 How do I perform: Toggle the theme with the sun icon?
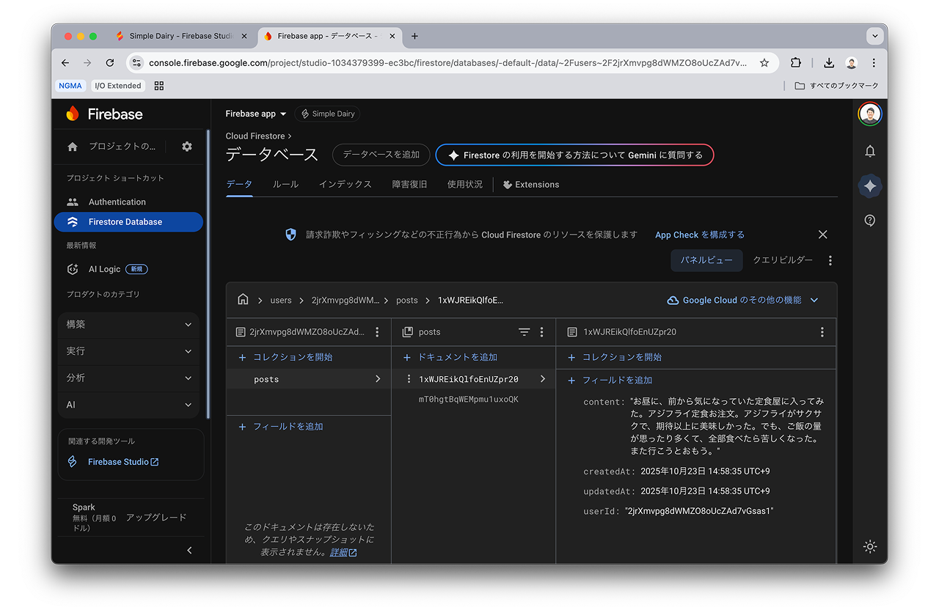(869, 546)
